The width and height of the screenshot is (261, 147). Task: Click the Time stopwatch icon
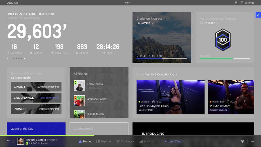[x=104, y=53]
